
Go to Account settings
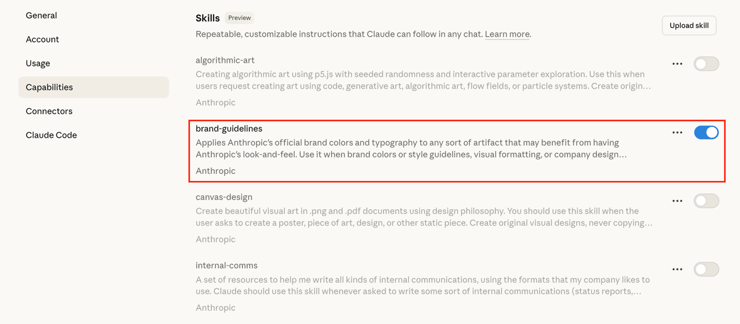(x=42, y=39)
